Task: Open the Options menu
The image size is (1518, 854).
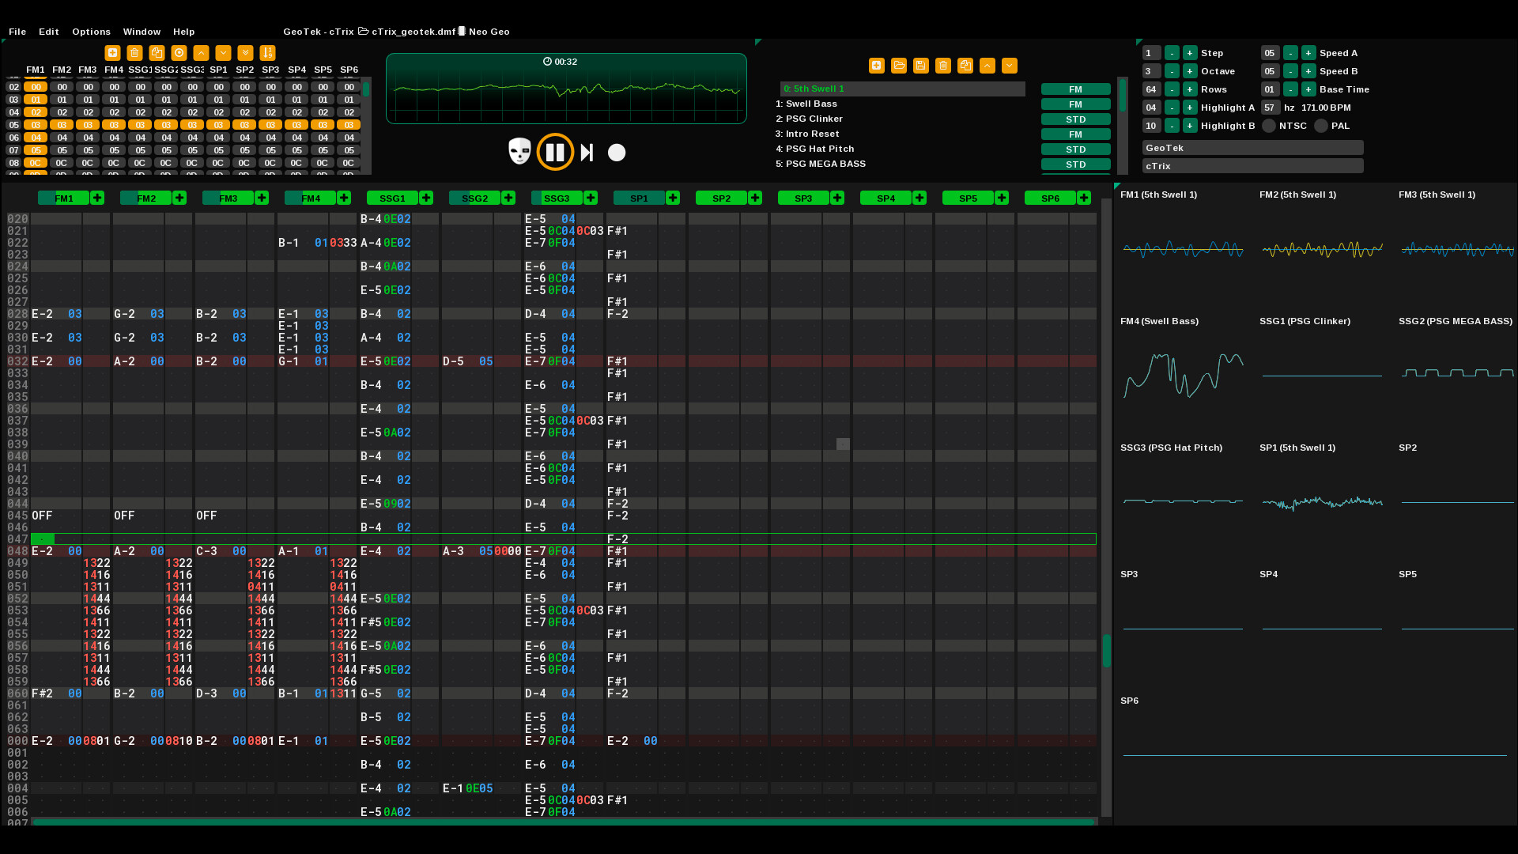Action: [x=91, y=32]
